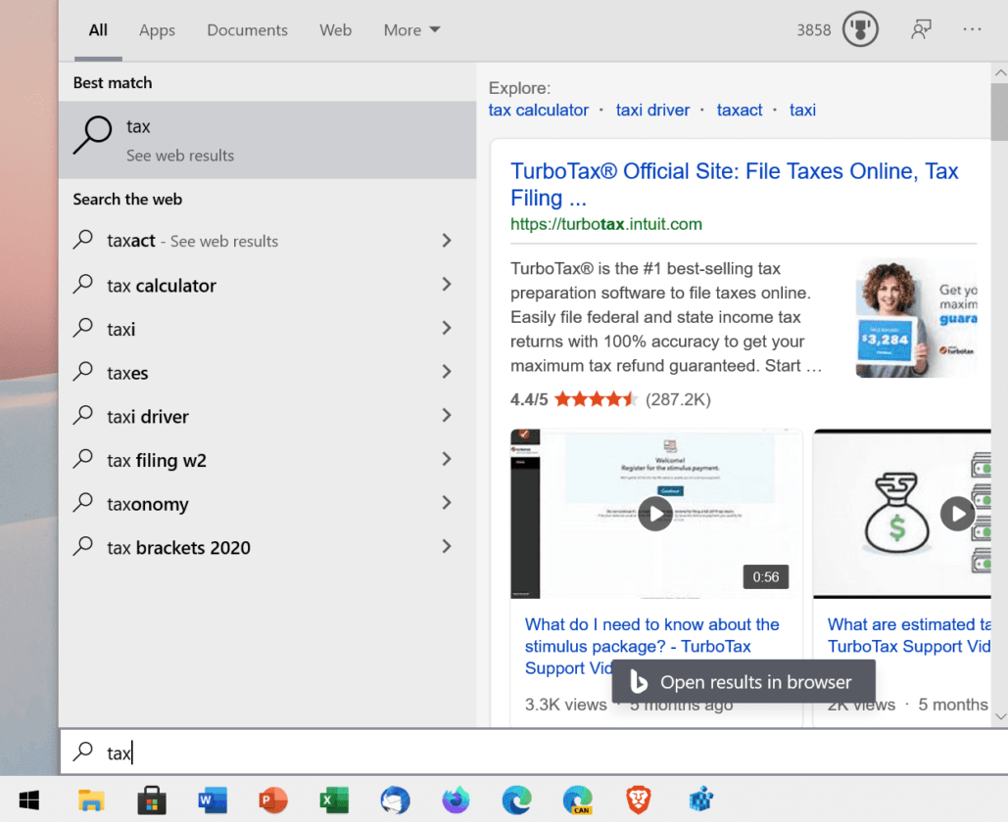Image resolution: width=1008 pixels, height=822 pixels.
Task: Open the three-dot Options menu
Action: (x=972, y=29)
